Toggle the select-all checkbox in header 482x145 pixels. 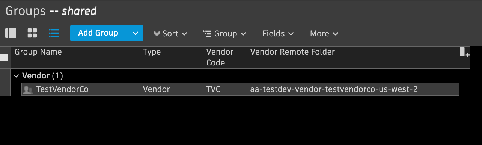point(4,58)
